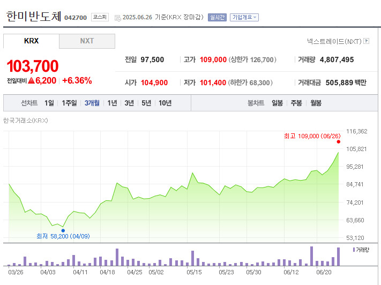The height and width of the screenshot is (285, 381).
Task: Select the 3년 line chart range
Action: pyautogui.click(x=129, y=103)
